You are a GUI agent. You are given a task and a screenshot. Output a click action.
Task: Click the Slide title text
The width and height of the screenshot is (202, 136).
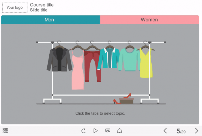click(x=39, y=10)
